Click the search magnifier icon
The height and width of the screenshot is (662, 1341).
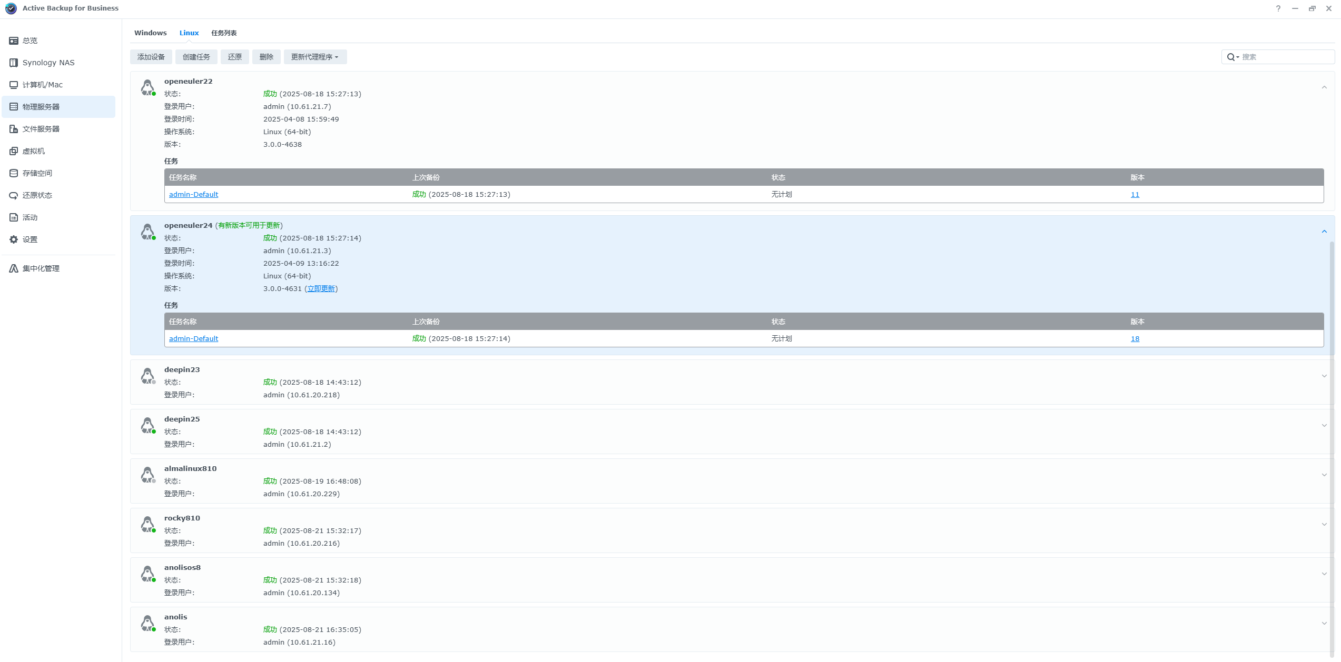[1230, 57]
